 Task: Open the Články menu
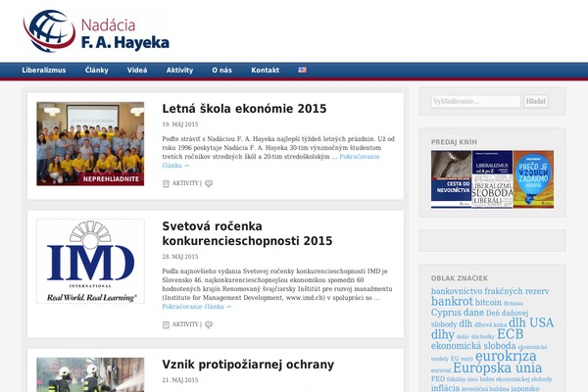pos(96,71)
